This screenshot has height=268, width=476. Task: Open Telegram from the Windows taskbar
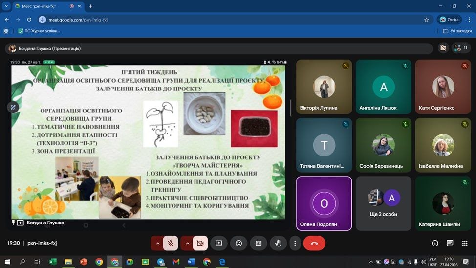point(160,262)
